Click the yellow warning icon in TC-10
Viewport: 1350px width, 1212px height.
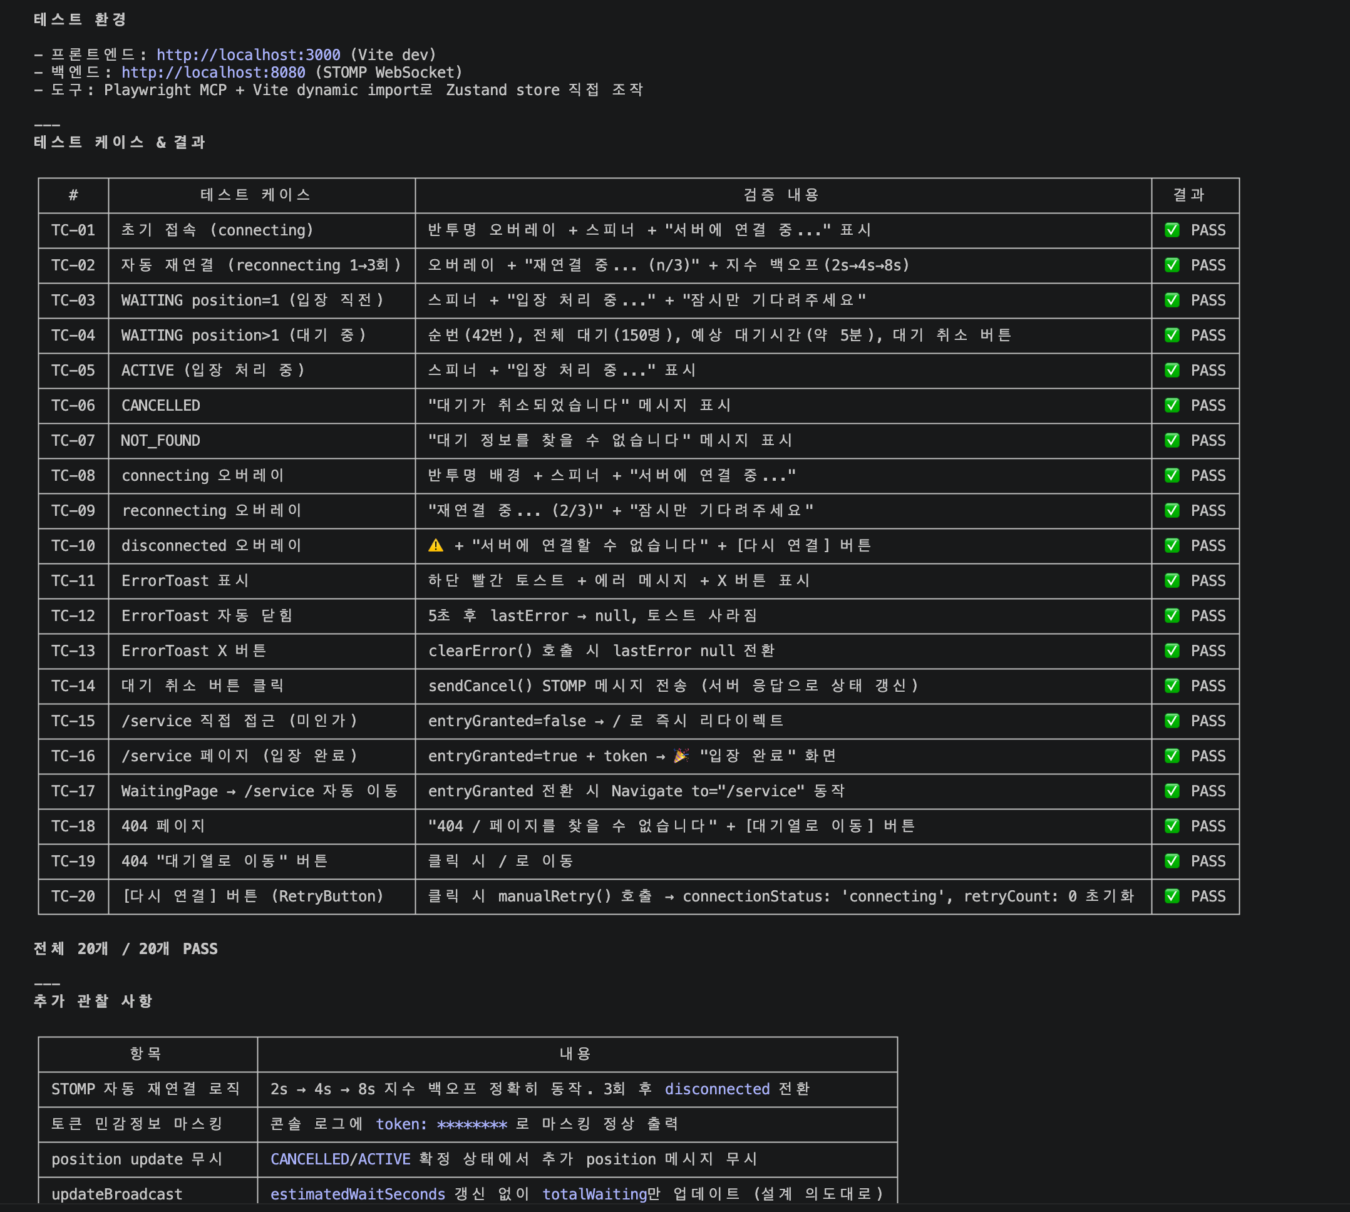[436, 545]
